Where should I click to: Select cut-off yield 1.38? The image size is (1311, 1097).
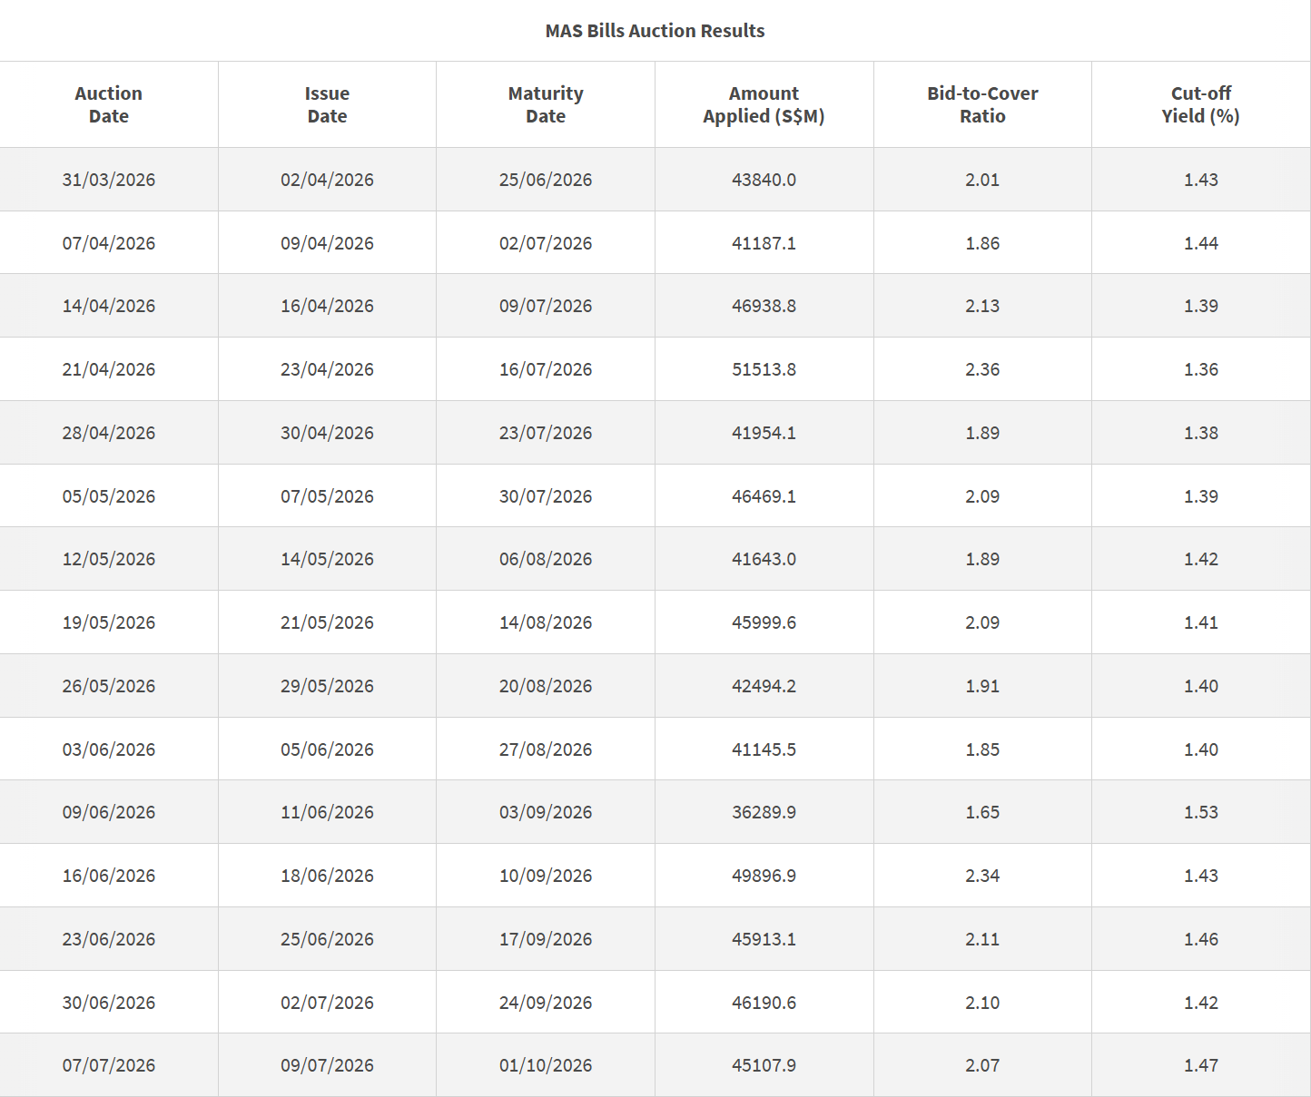1201,433
